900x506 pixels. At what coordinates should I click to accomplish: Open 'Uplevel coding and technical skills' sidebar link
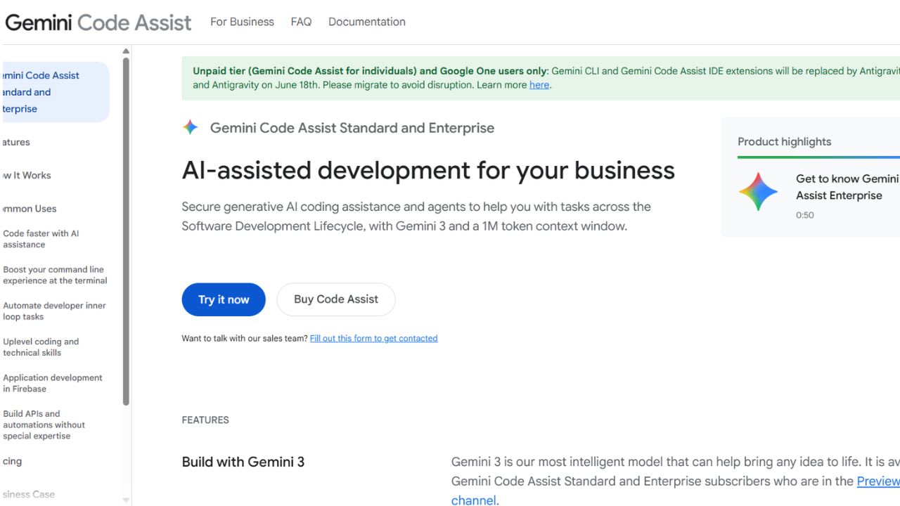(x=41, y=347)
